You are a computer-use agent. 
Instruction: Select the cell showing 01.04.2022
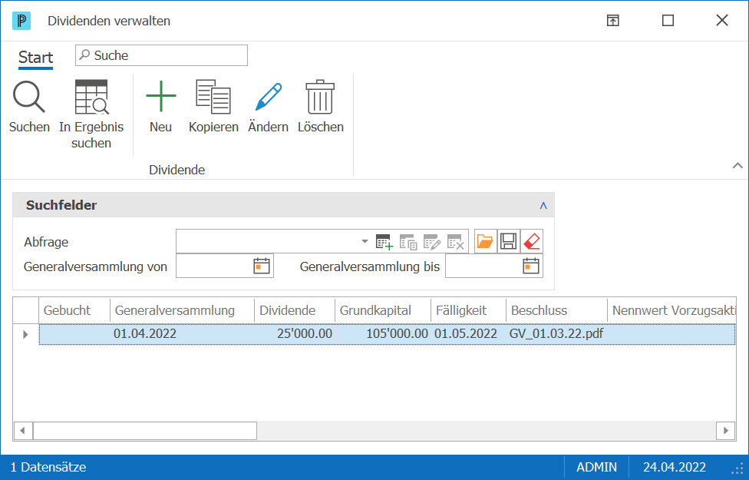point(183,334)
